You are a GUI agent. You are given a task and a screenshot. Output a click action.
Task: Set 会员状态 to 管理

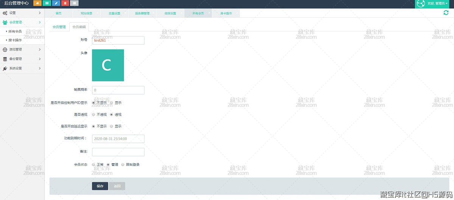[108, 164]
